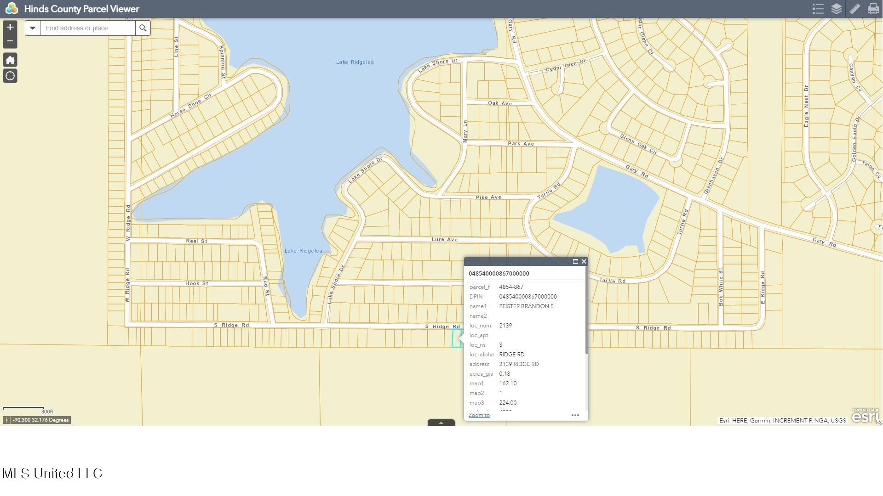Expand the search source dropdown
883x496 pixels.
(33, 28)
